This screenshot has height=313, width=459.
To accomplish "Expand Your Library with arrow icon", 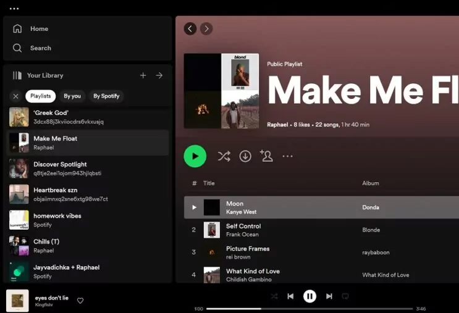I will tap(159, 75).
